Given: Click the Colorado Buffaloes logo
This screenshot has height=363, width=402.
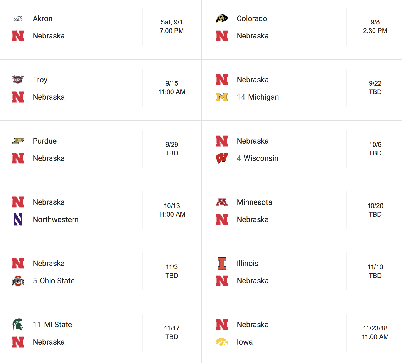Looking at the screenshot, I should 222,18.
